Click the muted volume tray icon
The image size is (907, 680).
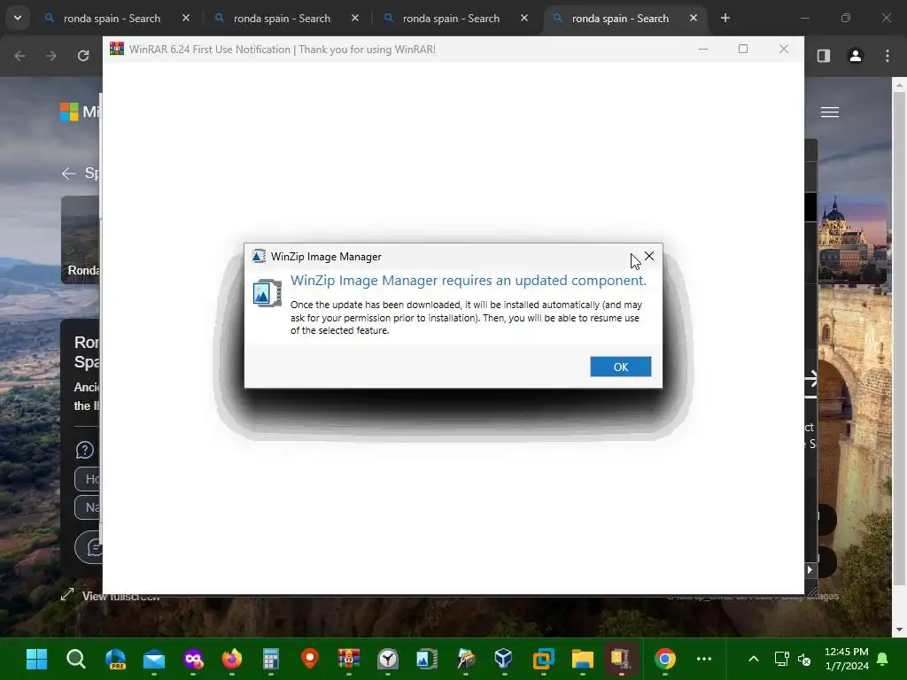coord(804,659)
